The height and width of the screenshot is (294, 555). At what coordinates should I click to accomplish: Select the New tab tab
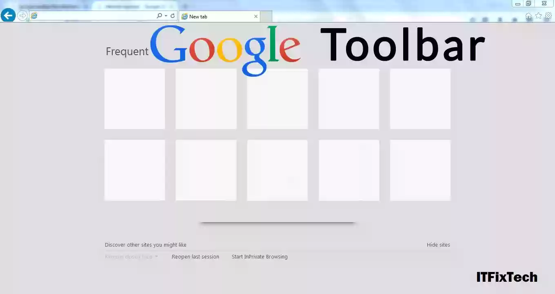[219, 16]
